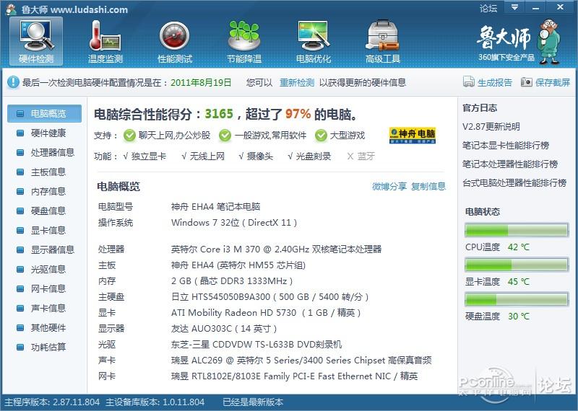Click green check icon beside 聊天上网,办公炒股
The image size is (578, 411).
click(129, 136)
